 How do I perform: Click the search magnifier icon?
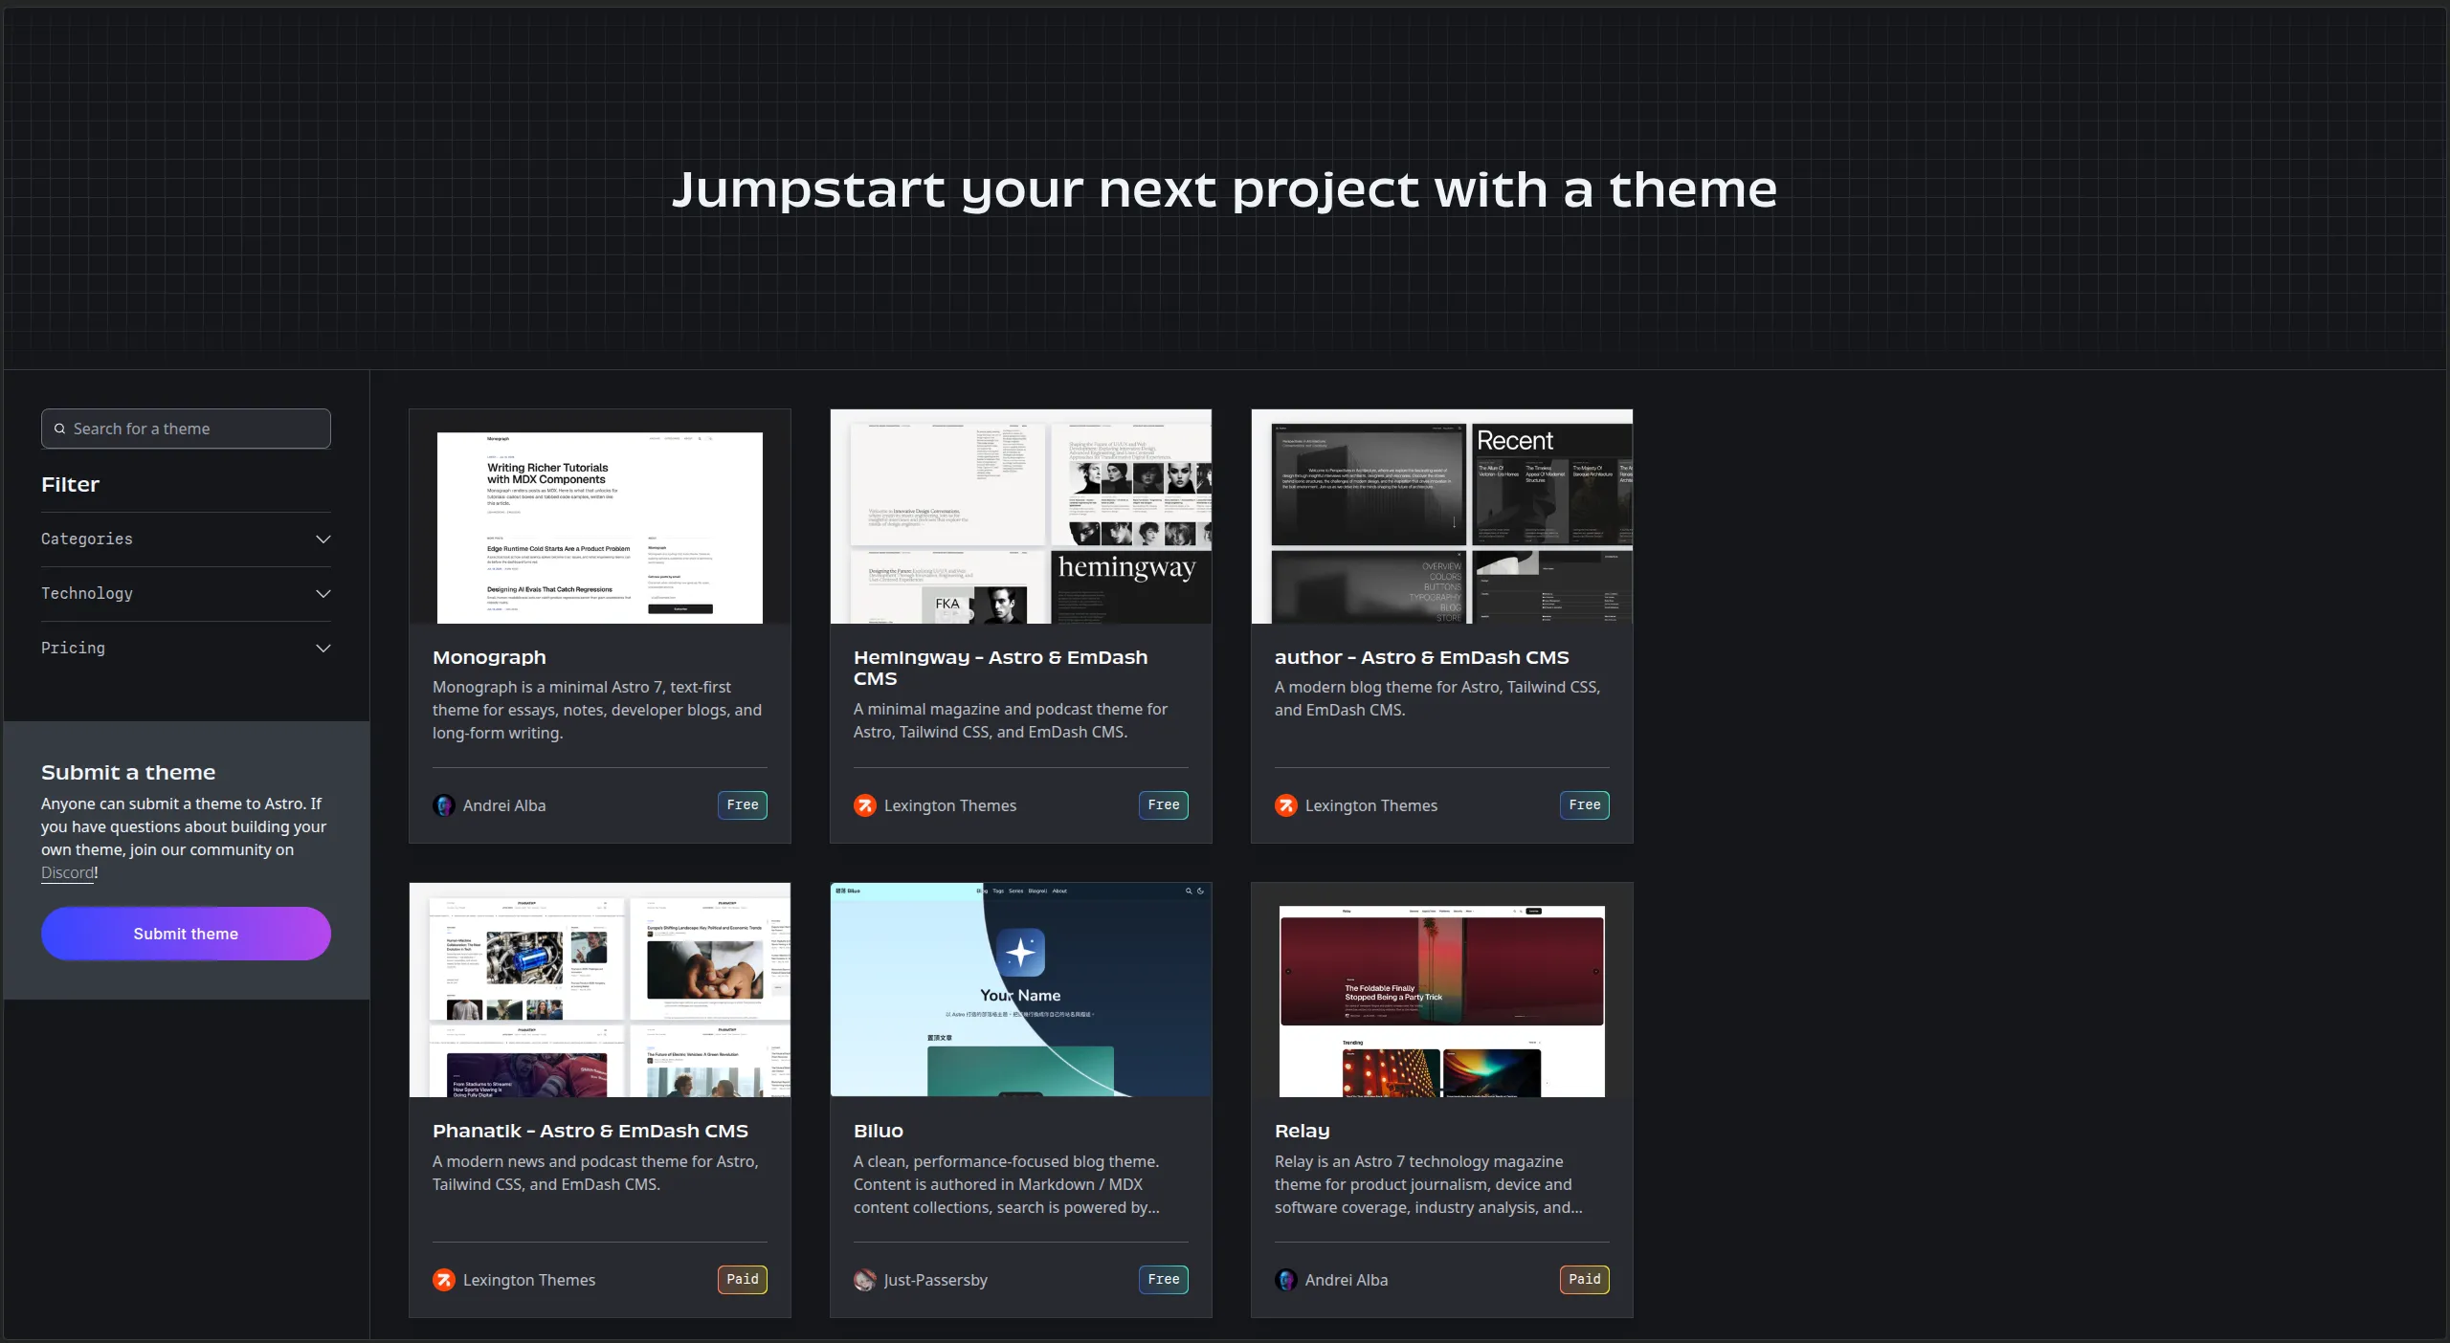(x=59, y=429)
